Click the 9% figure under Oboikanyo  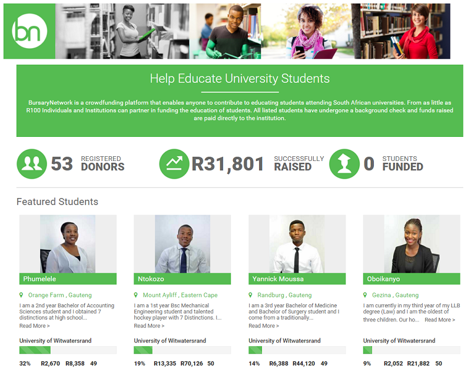tap(367, 363)
